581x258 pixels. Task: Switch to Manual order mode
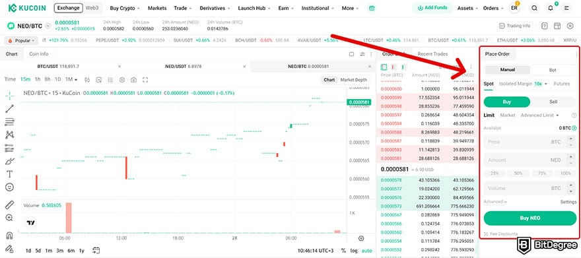click(507, 70)
